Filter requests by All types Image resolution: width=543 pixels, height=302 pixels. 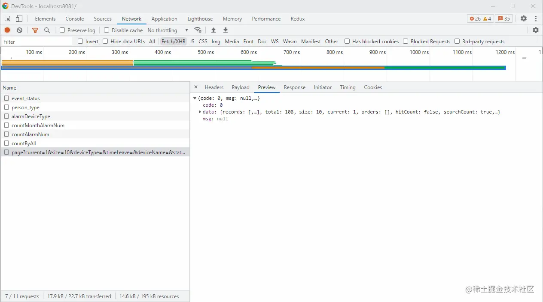[152, 41]
